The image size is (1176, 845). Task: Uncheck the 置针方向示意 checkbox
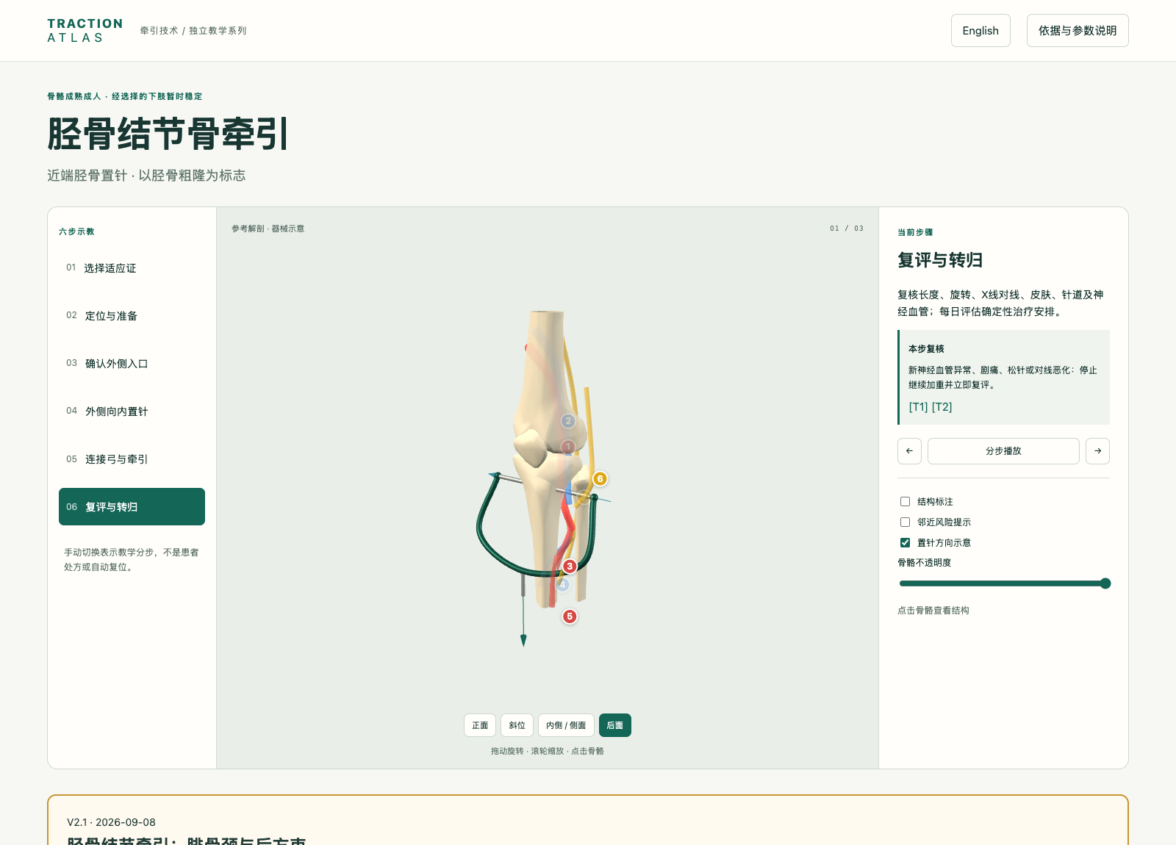pos(906,543)
